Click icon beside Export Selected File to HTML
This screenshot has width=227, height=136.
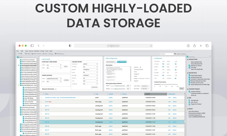(190, 84)
